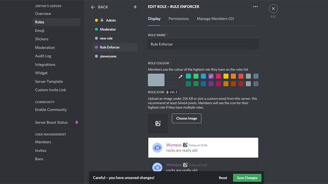328x184 pixels.
Task: Click the checked purple colour swatch
Action: click(211, 76)
